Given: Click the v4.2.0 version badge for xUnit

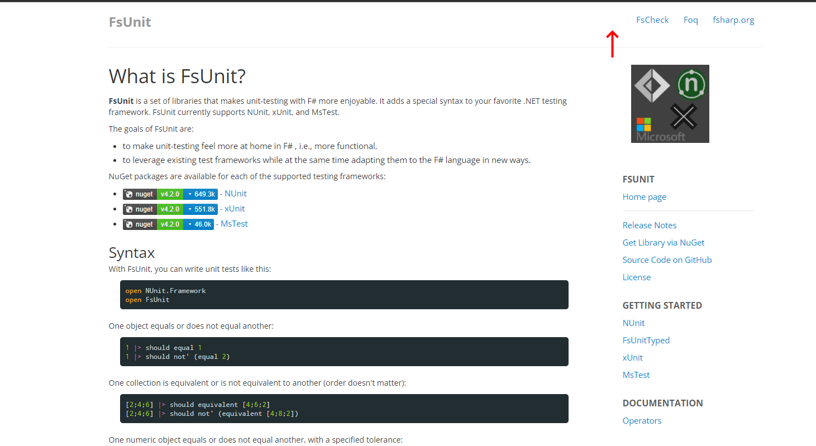Looking at the screenshot, I should point(170,209).
